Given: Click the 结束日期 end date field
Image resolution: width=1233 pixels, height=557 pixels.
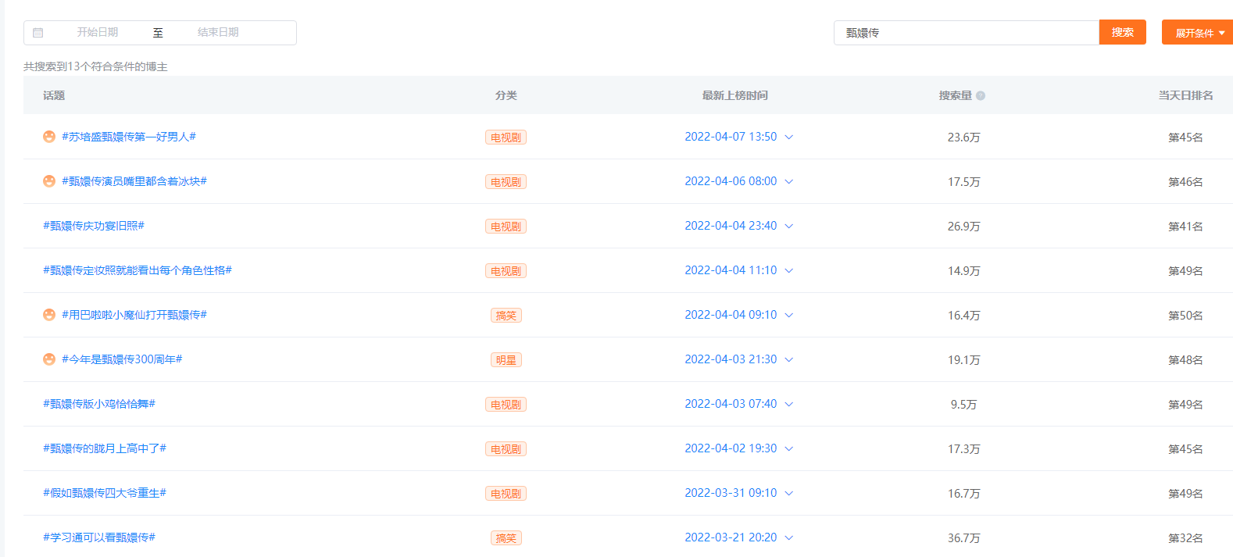Looking at the screenshot, I should (x=218, y=32).
